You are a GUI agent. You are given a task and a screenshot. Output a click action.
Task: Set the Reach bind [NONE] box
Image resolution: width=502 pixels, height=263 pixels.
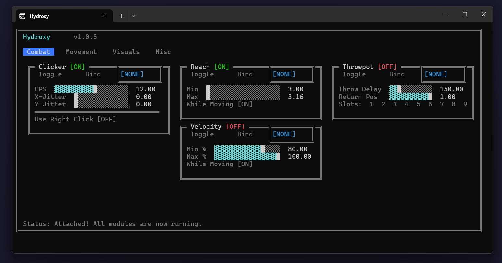click(x=292, y=74)
